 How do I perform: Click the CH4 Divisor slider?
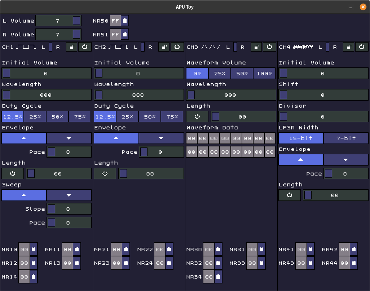[323, 116]
